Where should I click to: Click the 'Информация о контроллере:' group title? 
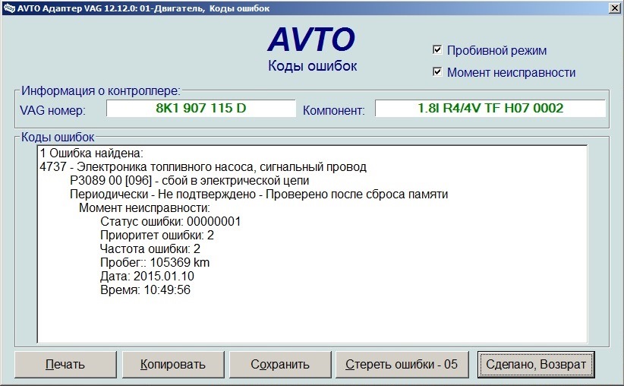101,91
